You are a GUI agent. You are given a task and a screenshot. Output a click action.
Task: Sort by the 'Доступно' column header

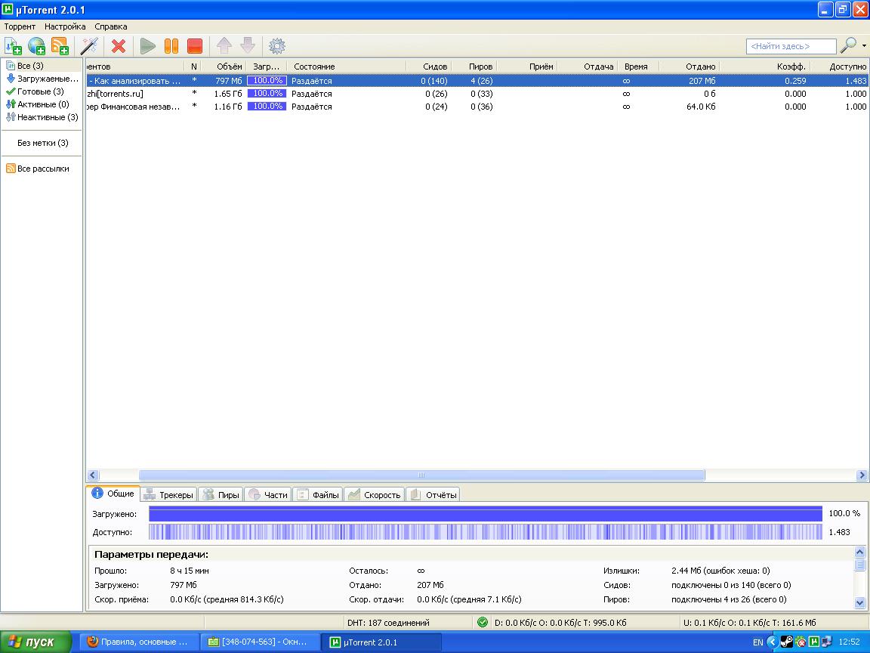click(840, 67)
